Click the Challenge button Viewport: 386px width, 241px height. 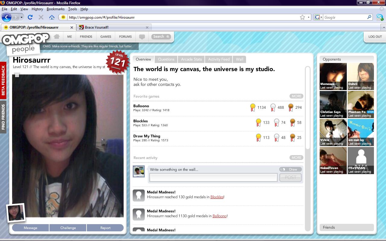click(68, 228)
